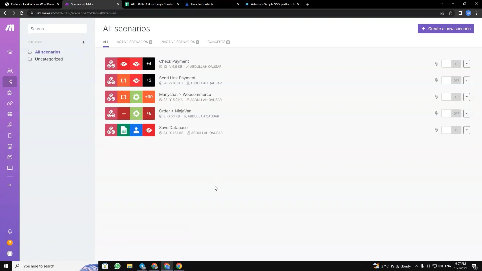Expand options dropdown for Save Database
Image resolution: width=482 pixels, height=271 pixels.
coord(467,130)
